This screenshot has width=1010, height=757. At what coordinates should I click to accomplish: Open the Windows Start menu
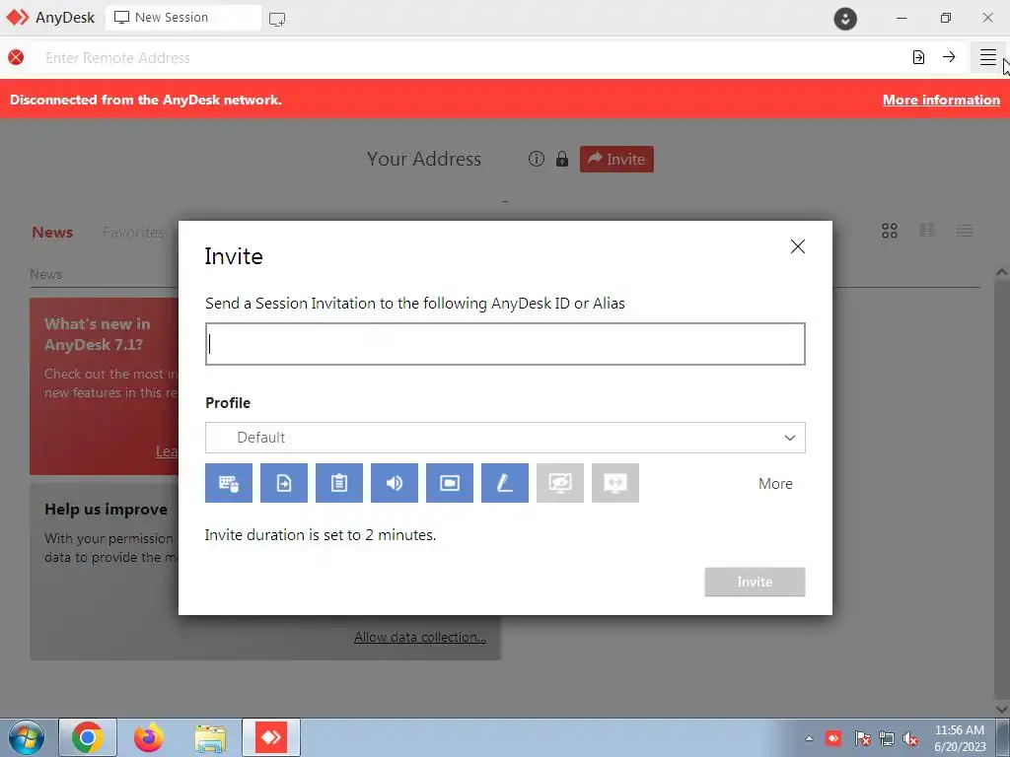(x=27, y=737)
